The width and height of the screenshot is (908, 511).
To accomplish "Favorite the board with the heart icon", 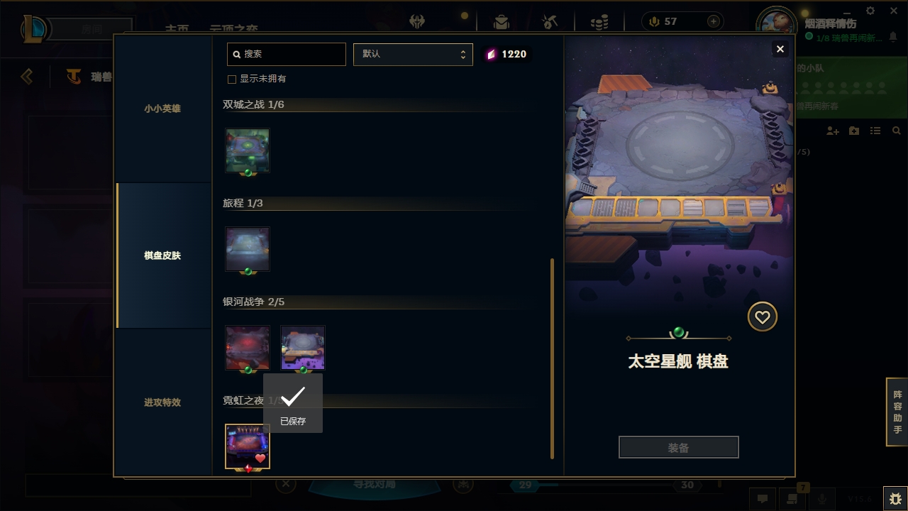I will point(763,317).
